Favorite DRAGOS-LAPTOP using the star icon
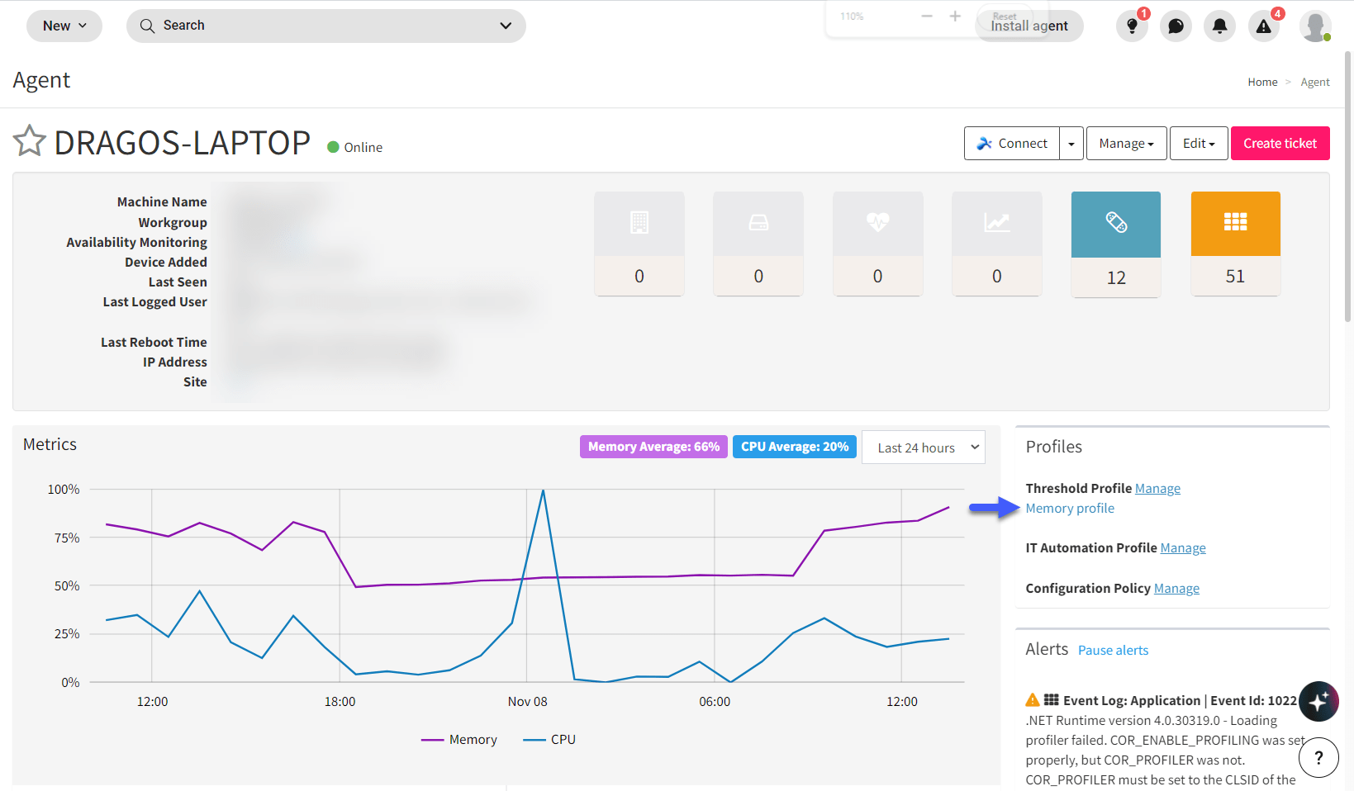The height and width of the screenshot is (791, 1354). click(x=29, y=141)
